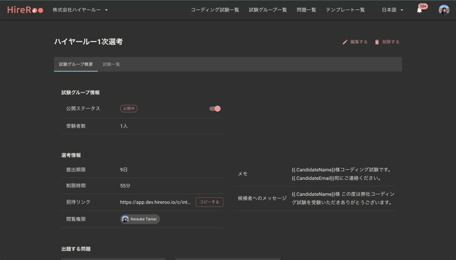Expand the 株式会社ハイヤールー company dropdown

point(80,10)
